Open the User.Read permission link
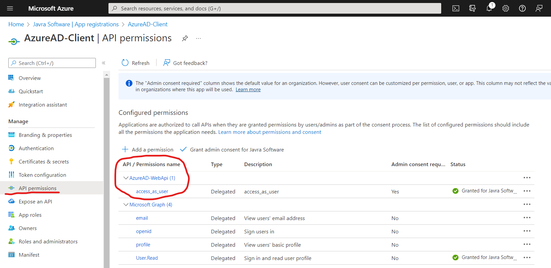Viewport: 551px width, 268px height. click(x=147, y=258)
